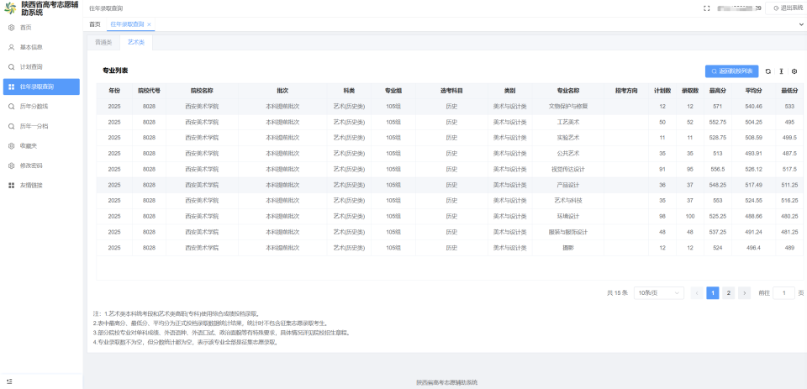Expand the tab list chevron at far right

point(801,24)
